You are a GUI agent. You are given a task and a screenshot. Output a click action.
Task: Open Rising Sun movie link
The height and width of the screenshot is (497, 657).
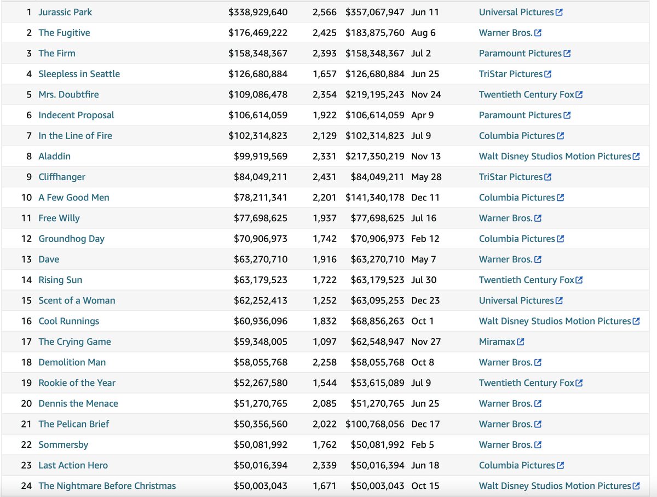click(60, 280)
